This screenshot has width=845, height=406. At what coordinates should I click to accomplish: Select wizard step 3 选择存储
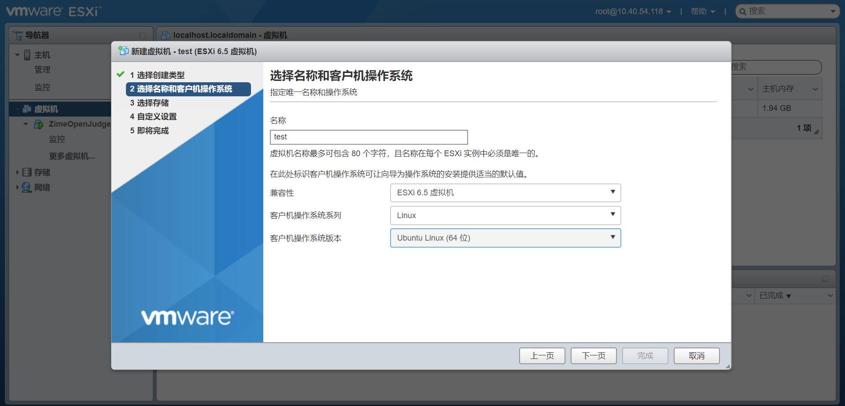click(149, 103)
